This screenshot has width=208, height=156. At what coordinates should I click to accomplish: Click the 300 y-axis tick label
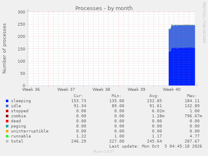pyautogui.click(x=21, y=12)
